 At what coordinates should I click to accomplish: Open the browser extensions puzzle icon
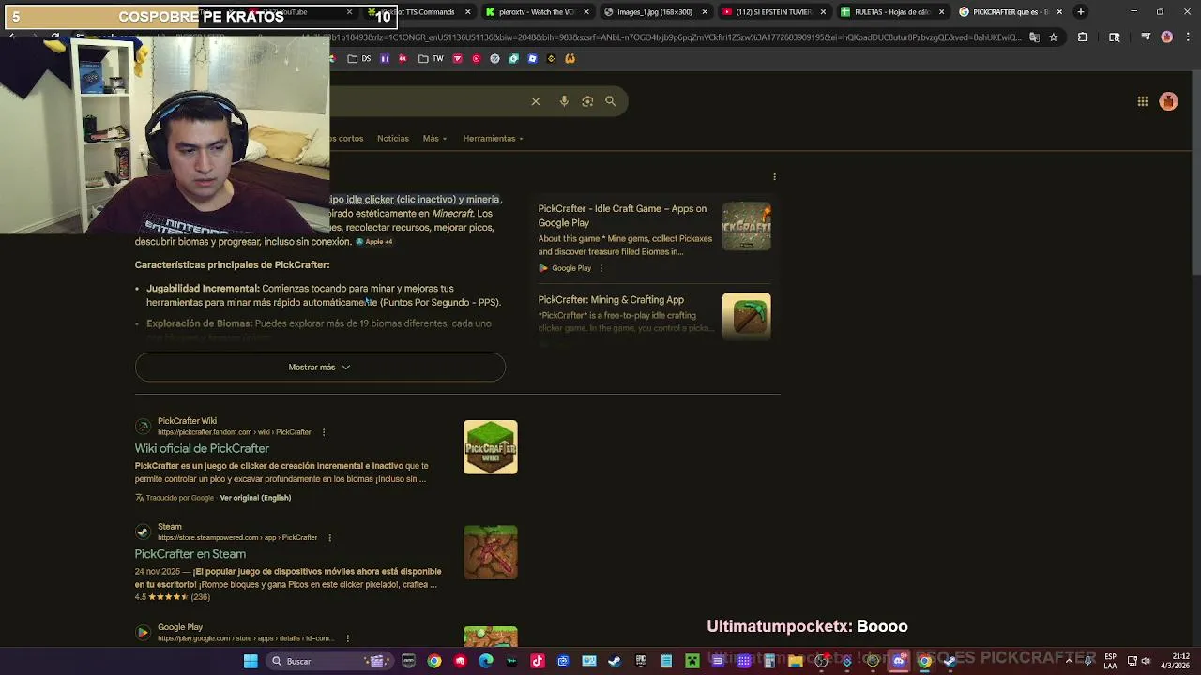coord(1083,37)
